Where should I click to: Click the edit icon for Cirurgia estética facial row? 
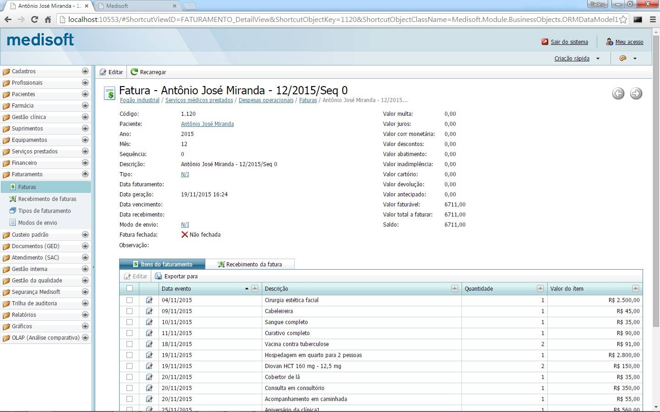[149, 300]
